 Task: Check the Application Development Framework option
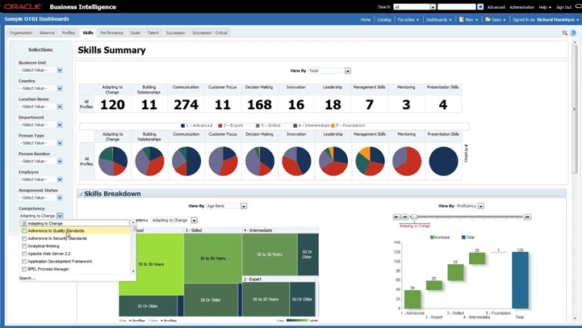point(24,262)
